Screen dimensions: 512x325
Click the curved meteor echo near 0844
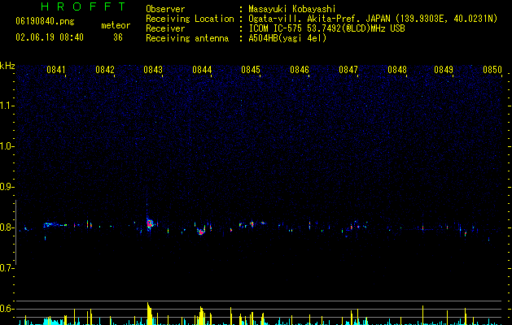coord(201,231)
